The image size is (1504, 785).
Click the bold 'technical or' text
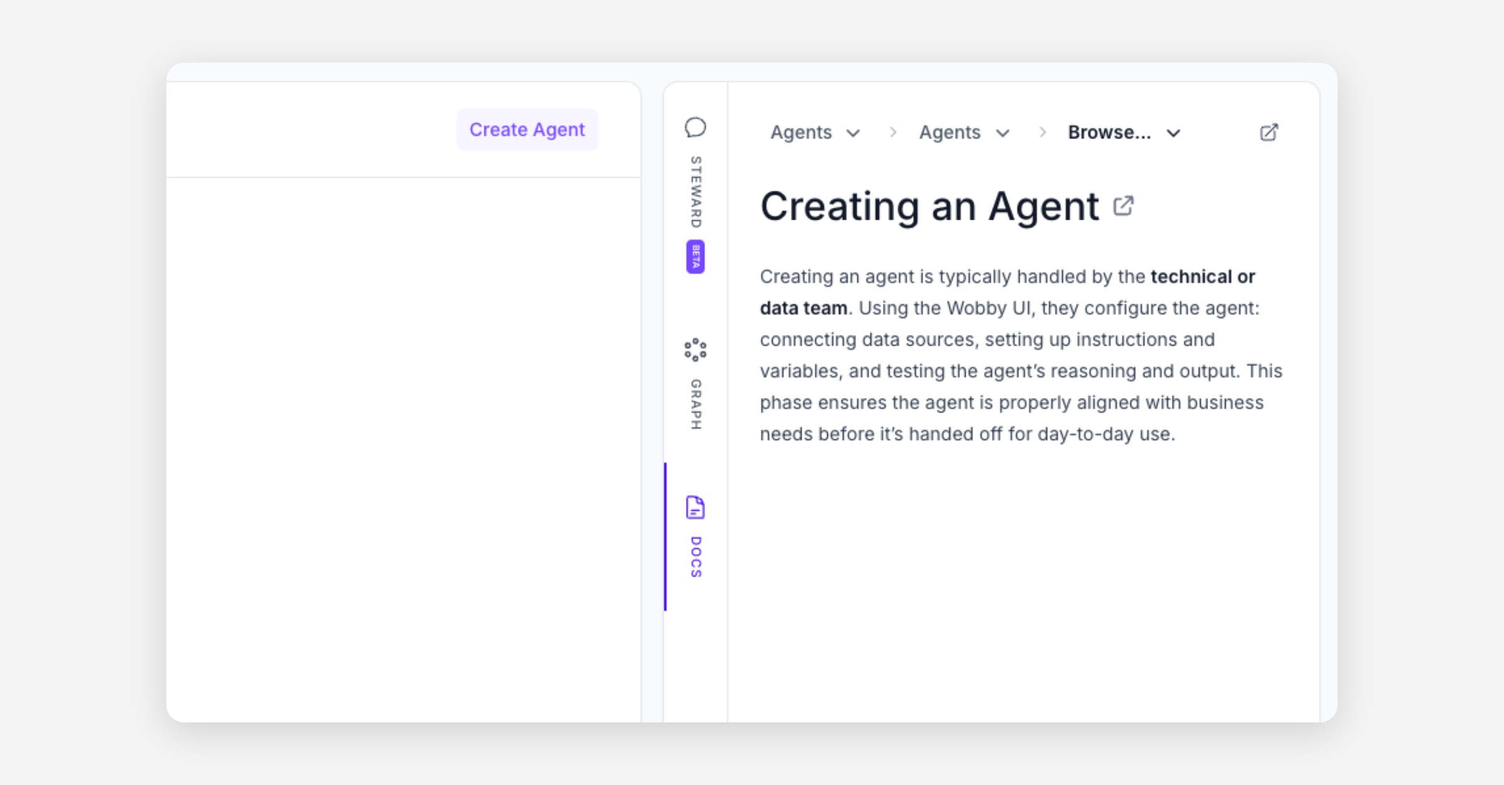pos(1203,276)
